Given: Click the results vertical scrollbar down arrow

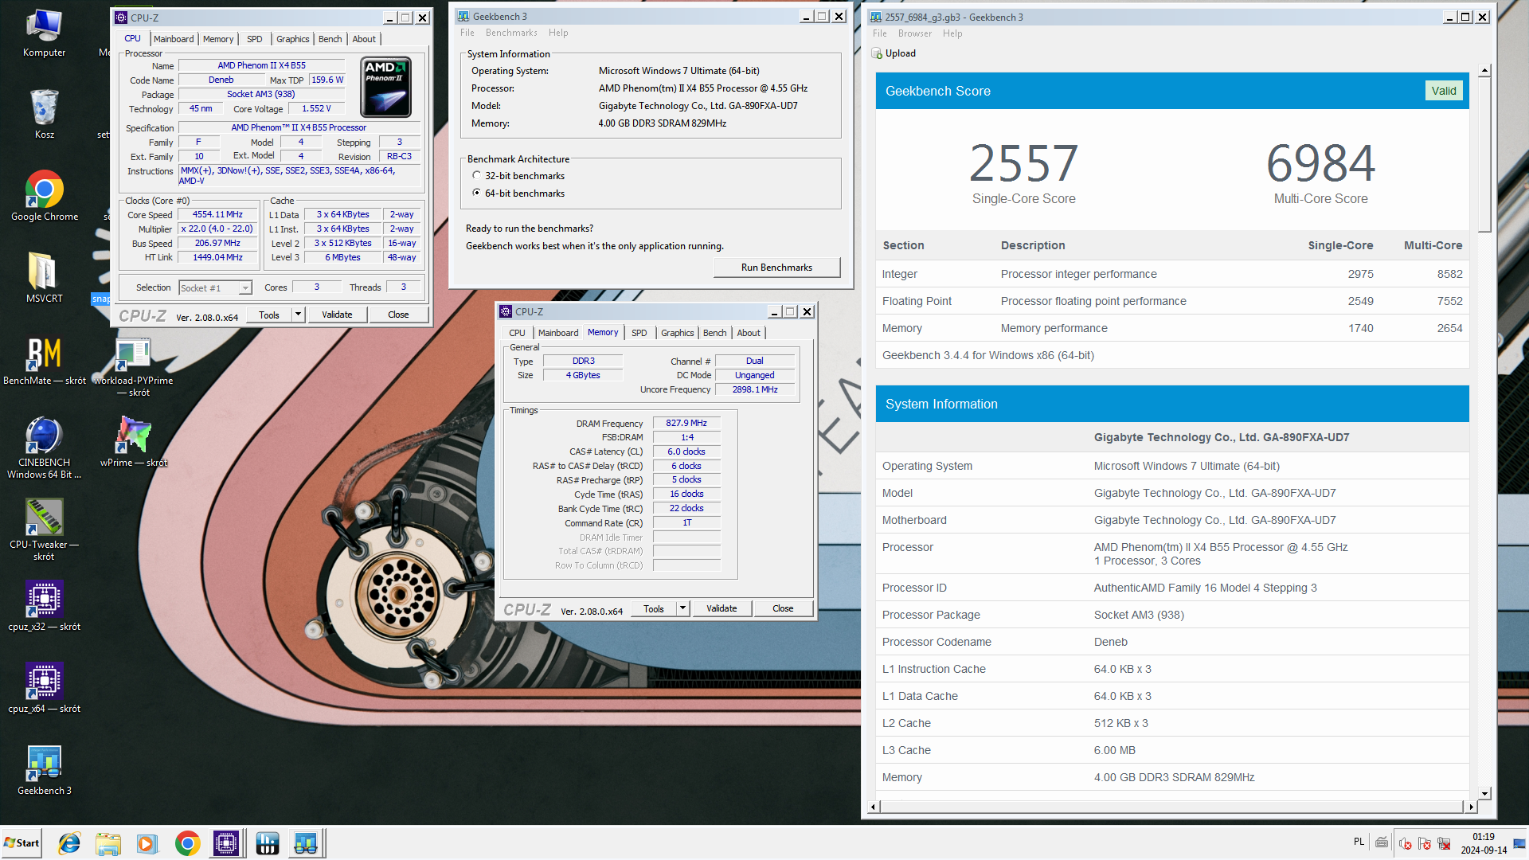Looking at the screenshot, I should (1484, 793).
